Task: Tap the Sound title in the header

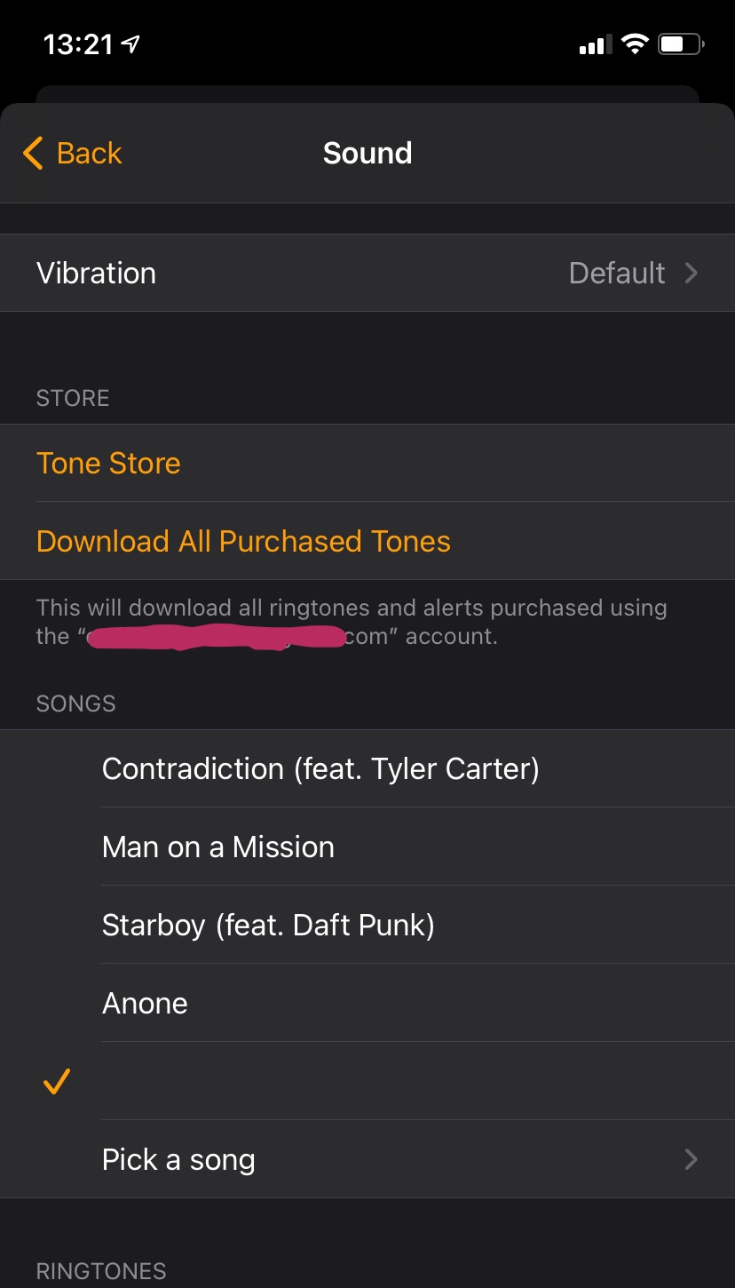Action: pos(367,153)
